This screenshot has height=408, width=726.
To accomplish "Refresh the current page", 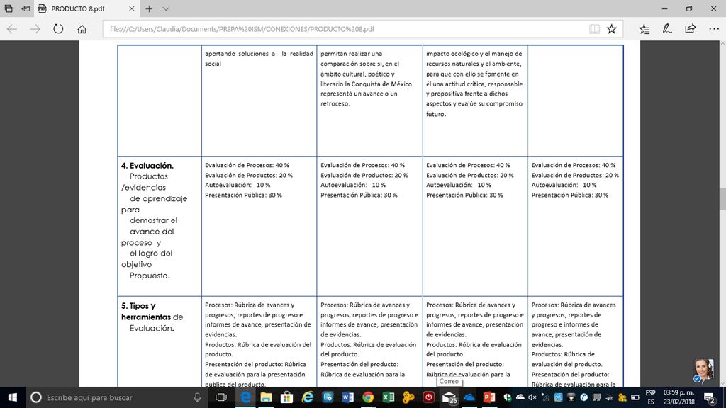I will coord(58,28).
